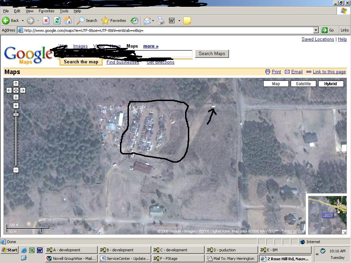This screenshot has height=263, width=351.
Task: Switch to Novell GroupWise taskbar window
Action: 71,259
